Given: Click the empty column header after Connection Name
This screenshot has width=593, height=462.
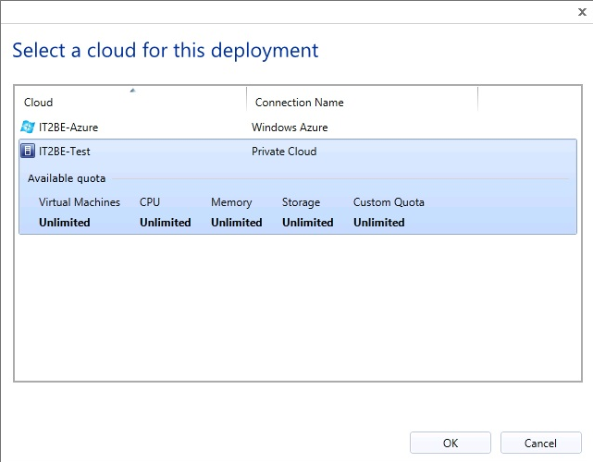Looking at the screenshot, I should (x=525, y=100).
